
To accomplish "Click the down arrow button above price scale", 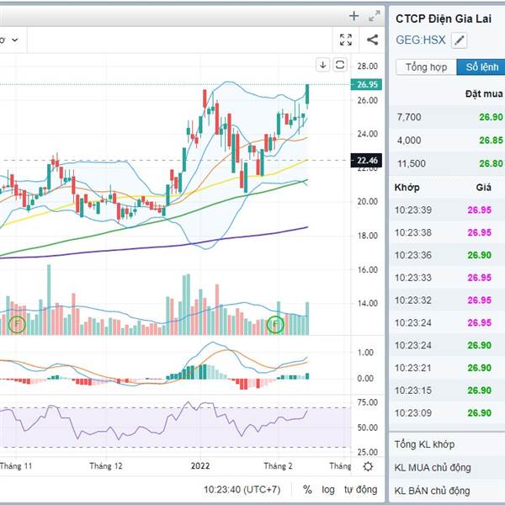I will [323, 65].
